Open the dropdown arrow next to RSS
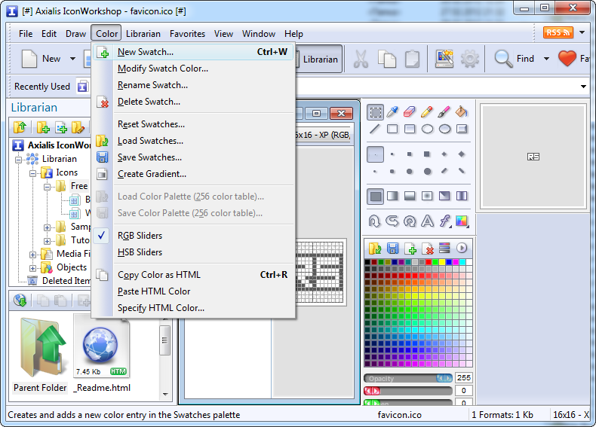 582,32
